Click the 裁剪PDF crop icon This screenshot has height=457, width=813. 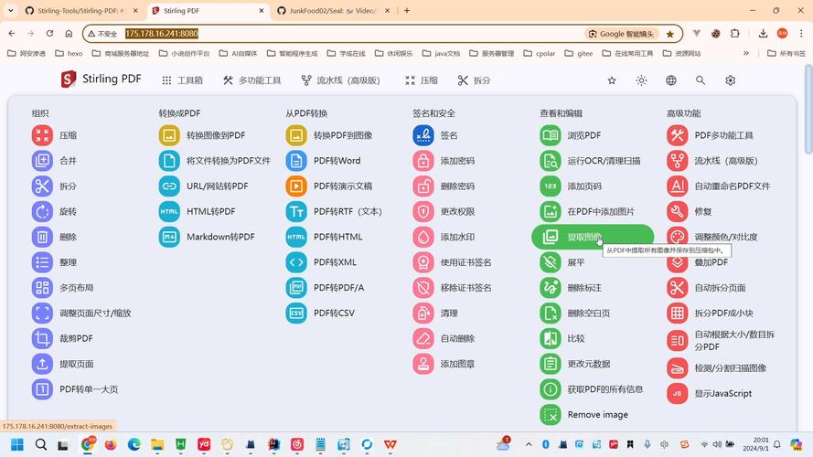(x=42, y=338)
